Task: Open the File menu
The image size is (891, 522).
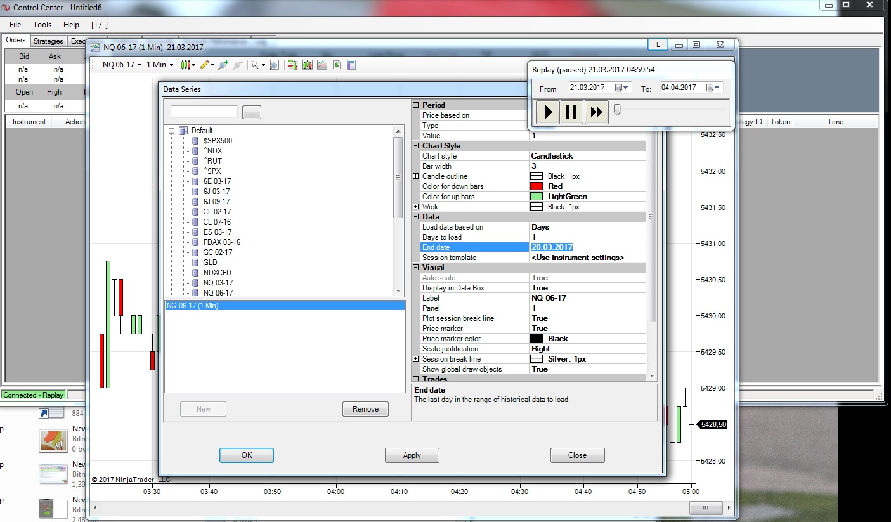Action: [x=15, y=25]
